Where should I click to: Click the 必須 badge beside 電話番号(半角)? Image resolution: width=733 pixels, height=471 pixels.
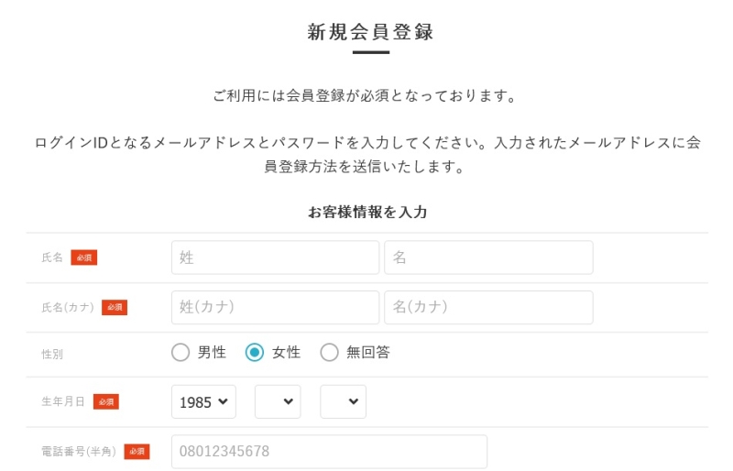(137, 451)
